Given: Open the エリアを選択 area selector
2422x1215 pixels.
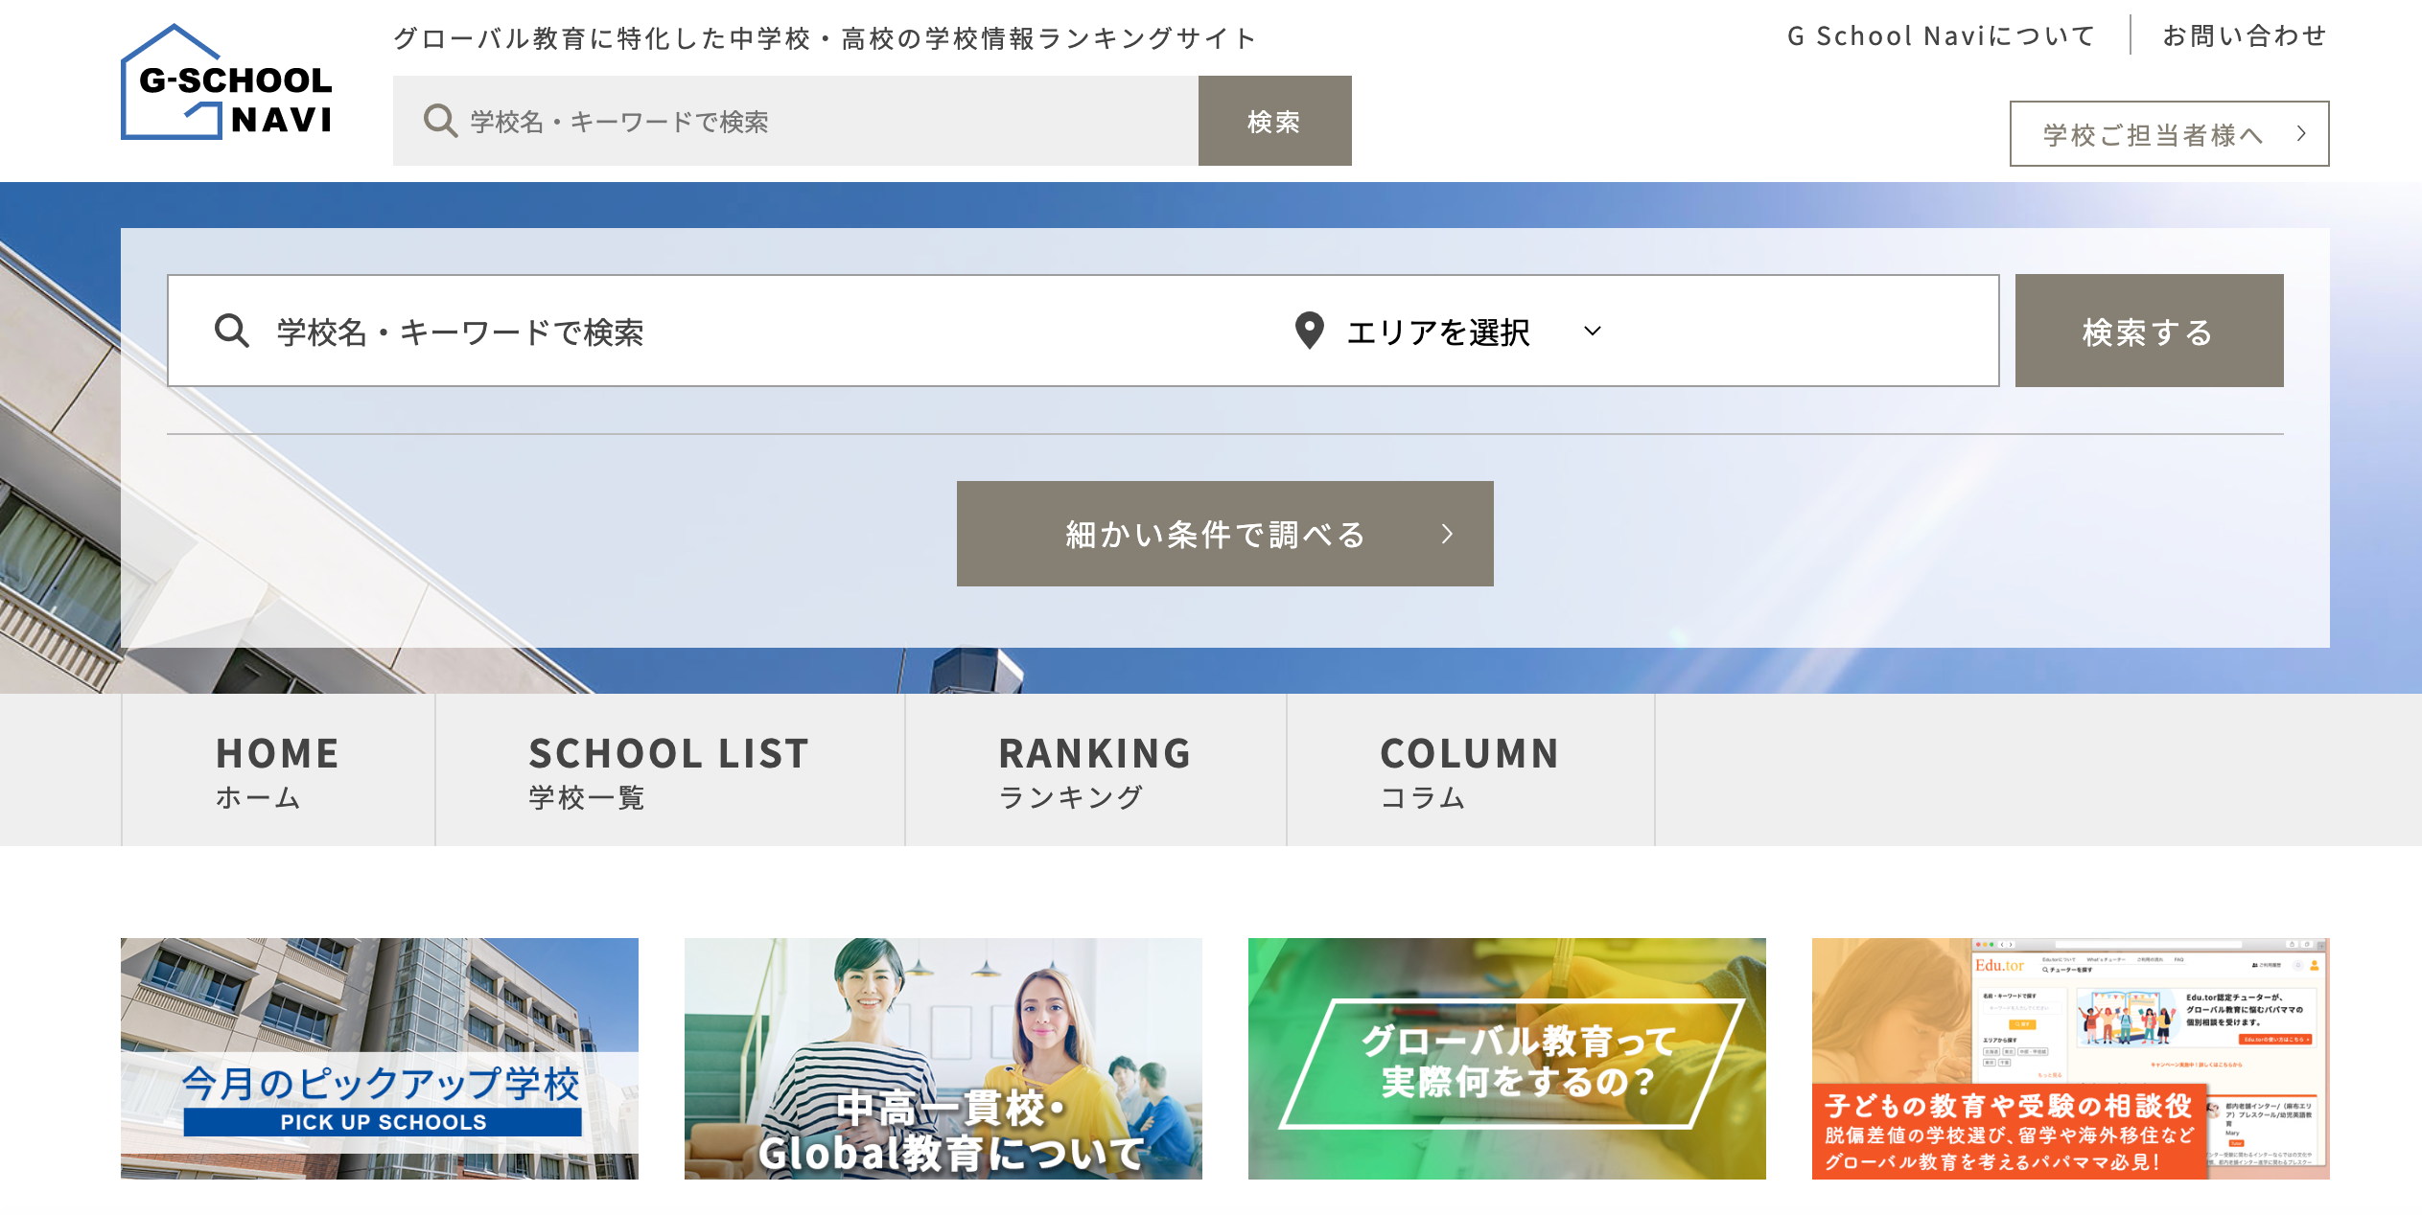Looking at the screenshot, I should pos(1438,332).
